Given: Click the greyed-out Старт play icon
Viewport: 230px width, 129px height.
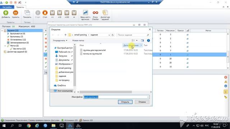Looking at the screenshot, I should (x=38, y=13).
